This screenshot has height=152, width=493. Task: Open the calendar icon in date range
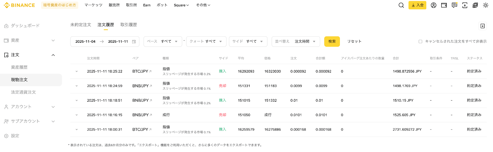pyautogui.click(x=134, y=41)
